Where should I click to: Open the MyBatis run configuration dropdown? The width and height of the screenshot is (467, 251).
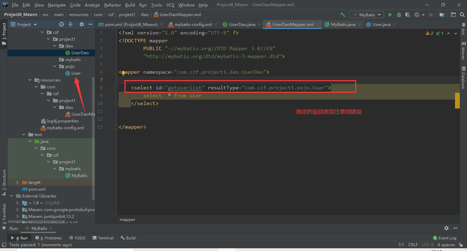tap(367, 15)
